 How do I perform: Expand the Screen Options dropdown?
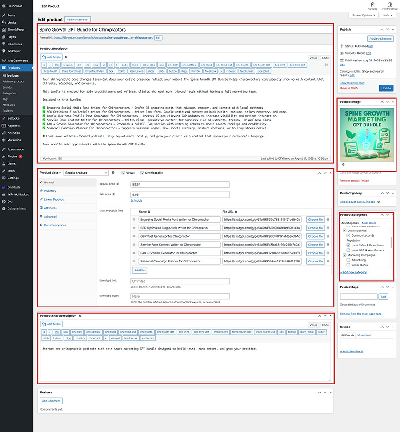[x=364, y=15]
